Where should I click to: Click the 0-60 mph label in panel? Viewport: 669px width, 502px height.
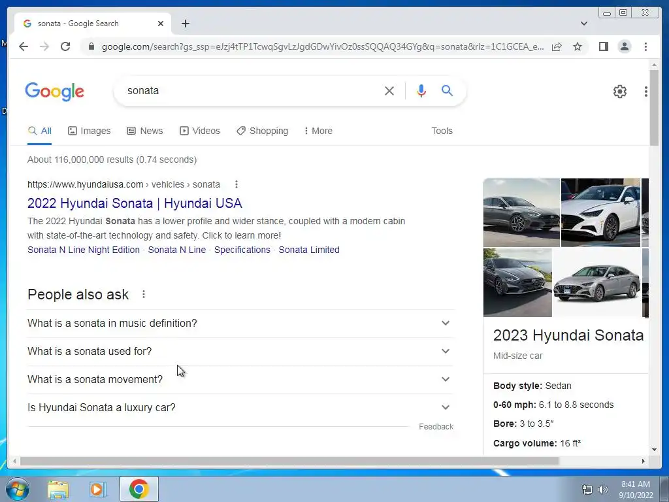point(515,405)
